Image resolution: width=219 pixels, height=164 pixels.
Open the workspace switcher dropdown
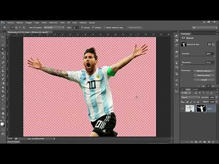tap(205, 27)
